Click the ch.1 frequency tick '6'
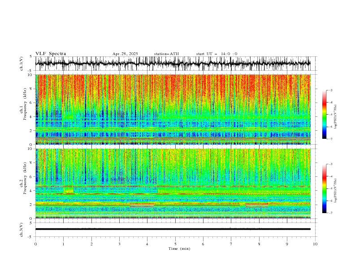355x274 pixels. [x=31, y=103]
